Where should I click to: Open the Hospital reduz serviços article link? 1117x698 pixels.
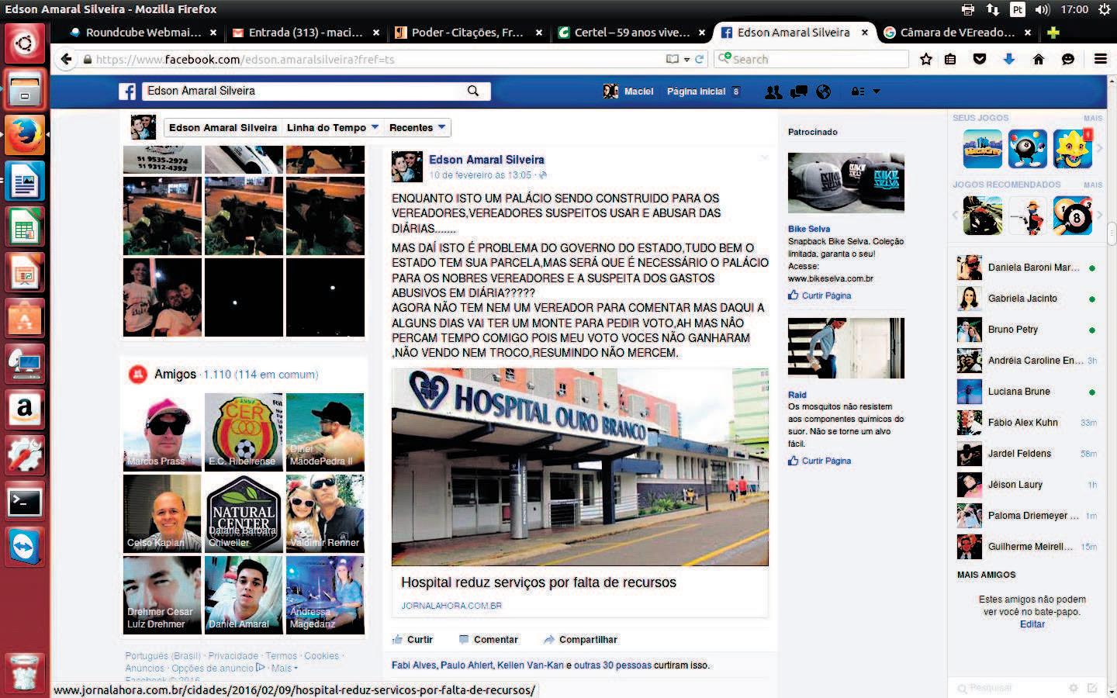pyautogui.click(x=538, y=582)
